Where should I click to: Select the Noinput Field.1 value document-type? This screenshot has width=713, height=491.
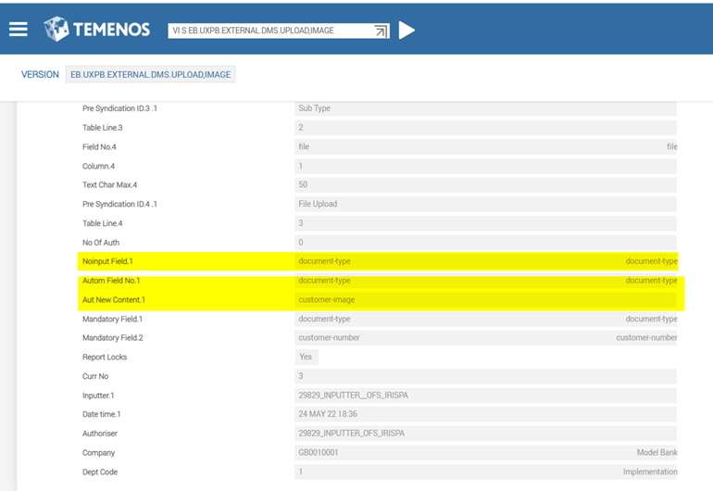pyautogui.click(x=324, y=261)
